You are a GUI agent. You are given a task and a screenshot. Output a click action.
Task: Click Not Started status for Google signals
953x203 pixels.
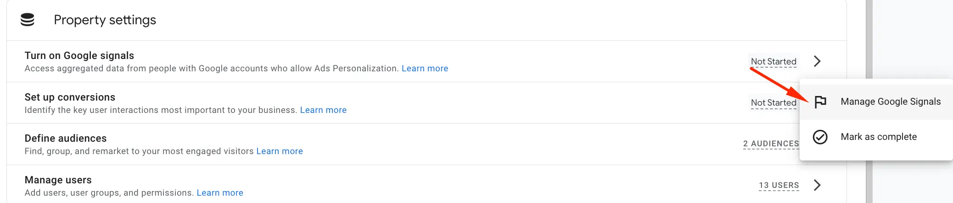[x=774, y=62]
